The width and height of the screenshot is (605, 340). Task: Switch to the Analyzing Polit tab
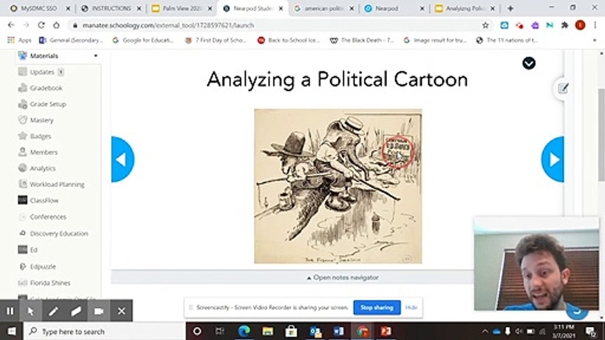click(466, 8)
